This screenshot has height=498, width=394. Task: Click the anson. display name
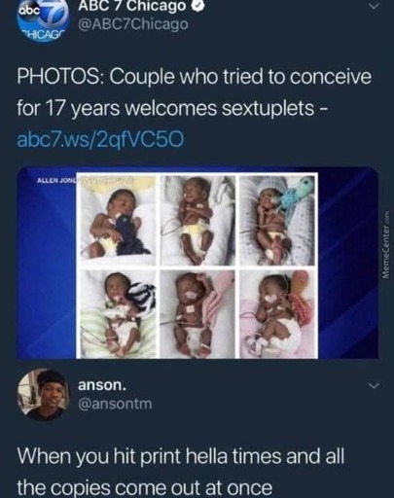point(102,385)
